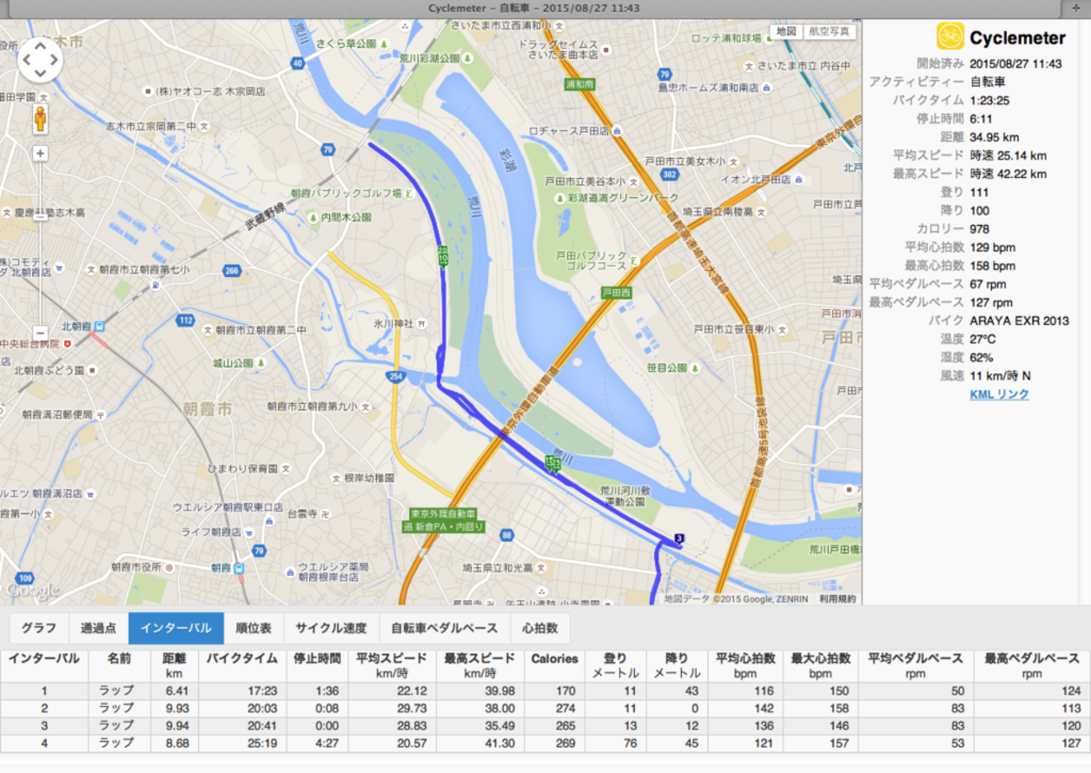Open the 利用規約 link on map
The image size is (1091, 773).
(x=837, y=599)
